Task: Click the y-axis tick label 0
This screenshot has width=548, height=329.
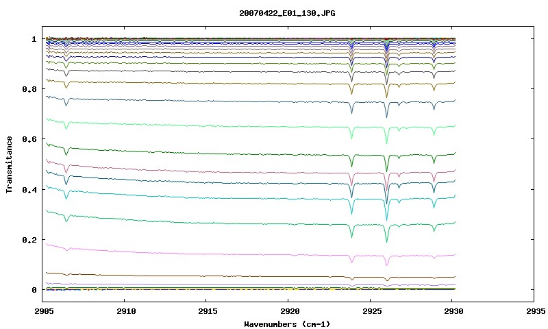Action: click(34, 290)
